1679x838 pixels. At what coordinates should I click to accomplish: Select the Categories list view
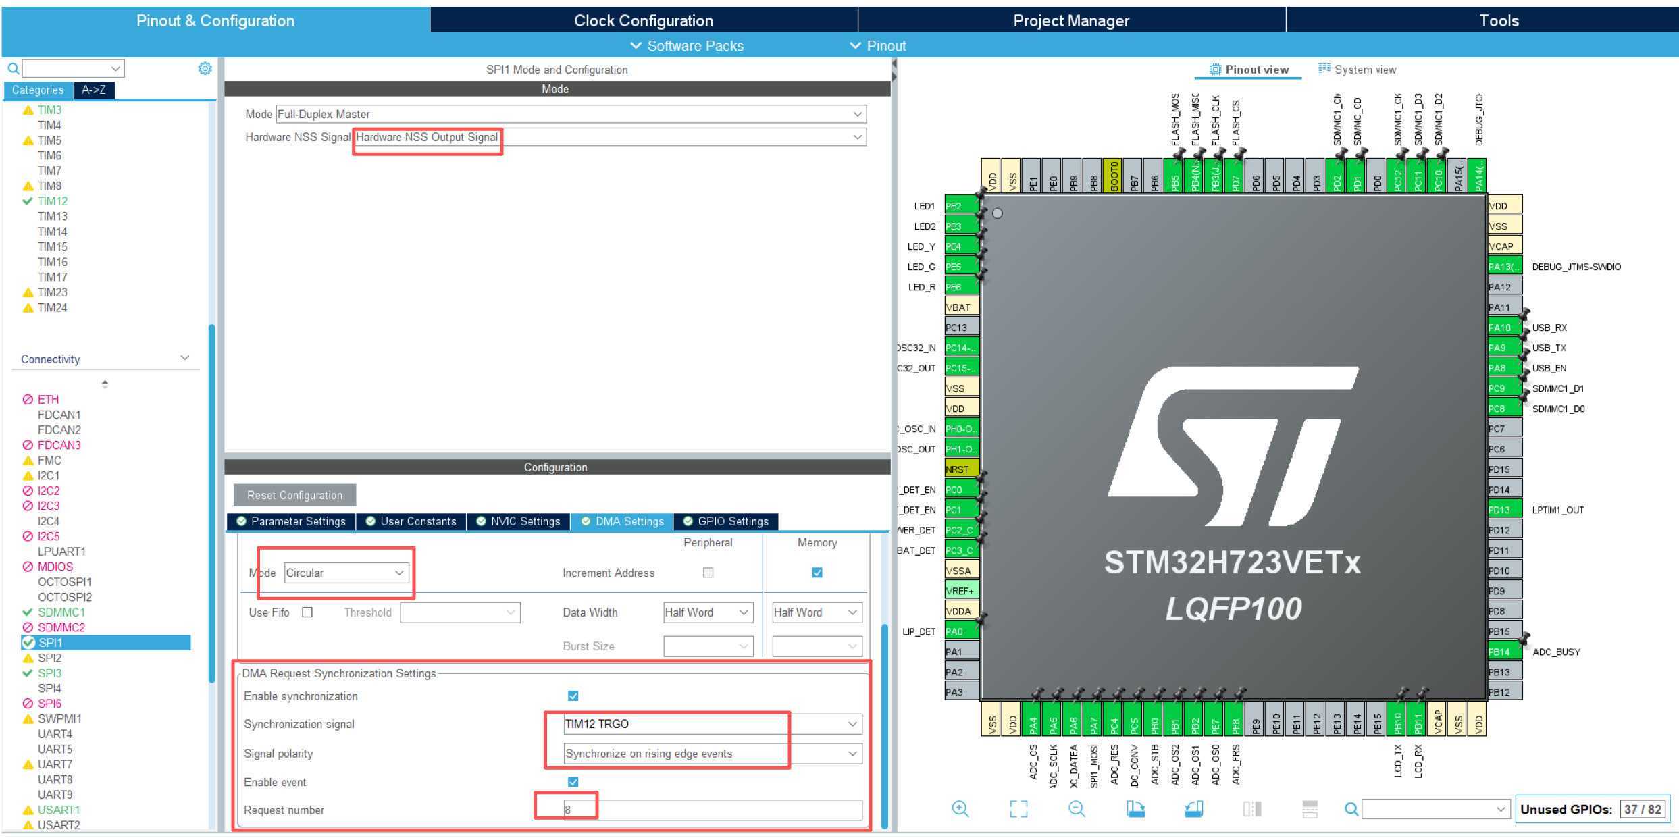click(38, 90)
